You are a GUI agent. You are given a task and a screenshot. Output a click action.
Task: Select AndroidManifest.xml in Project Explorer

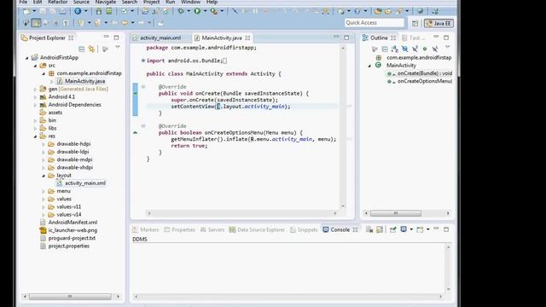73,223
